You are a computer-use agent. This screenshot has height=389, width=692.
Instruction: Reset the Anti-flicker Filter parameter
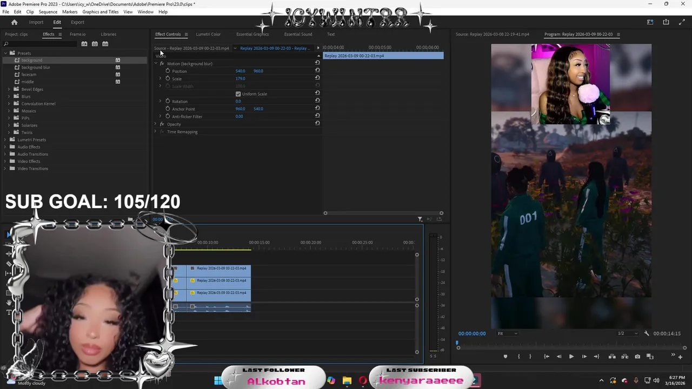pyautogui.click(x=317, y=116)
